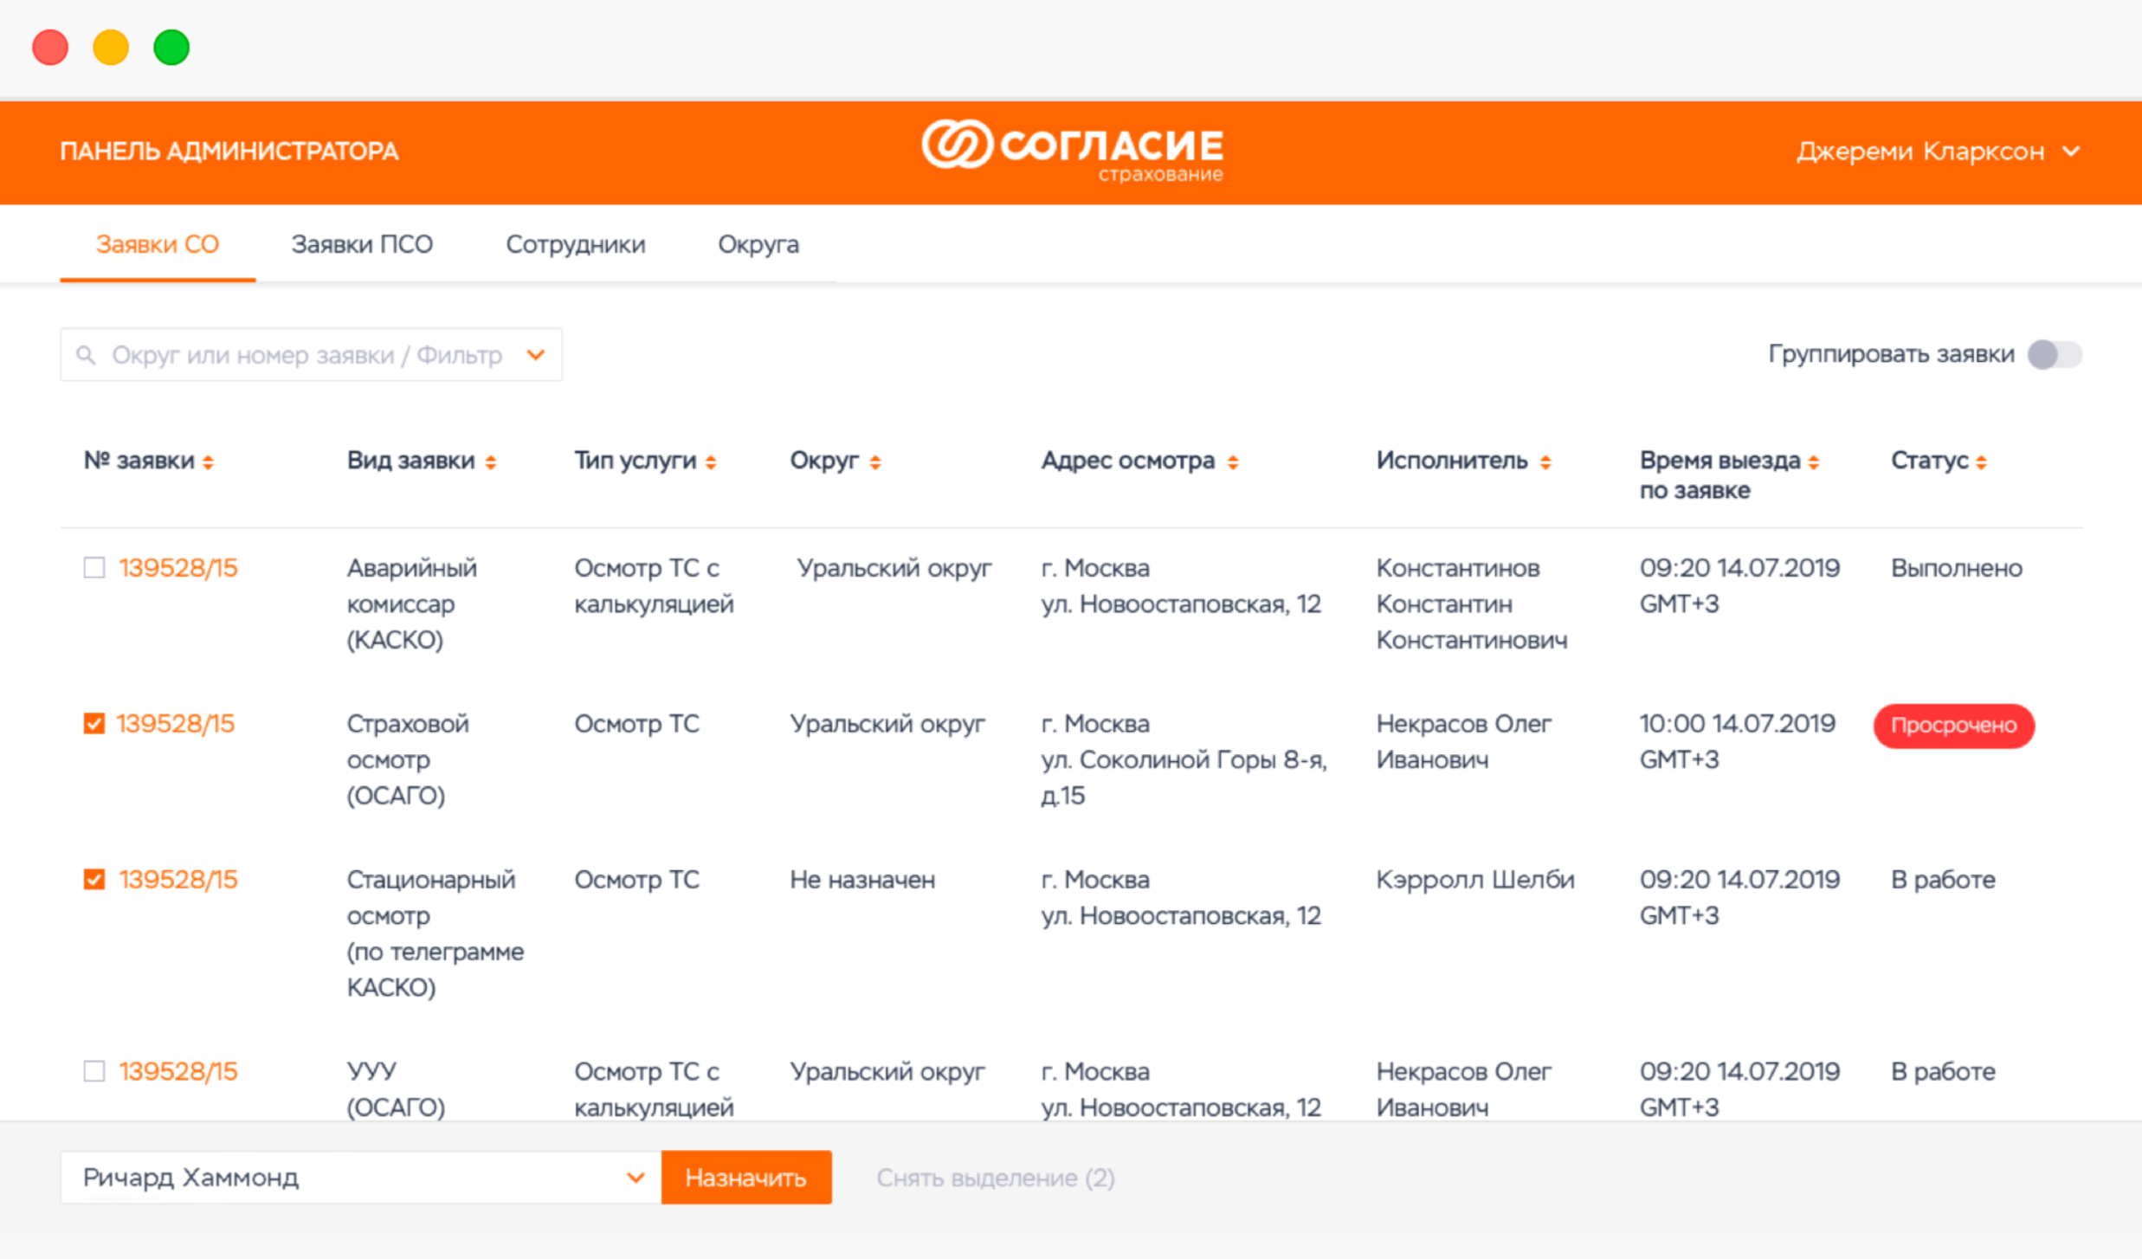Image resolution: width=2142 pixels, height=1259 pixels.
Task: Sort by № заявки column arrows
Action: 209,462
